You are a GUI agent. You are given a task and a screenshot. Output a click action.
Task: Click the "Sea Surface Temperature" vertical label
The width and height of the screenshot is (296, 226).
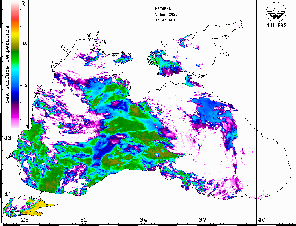(x=7, y=64)
